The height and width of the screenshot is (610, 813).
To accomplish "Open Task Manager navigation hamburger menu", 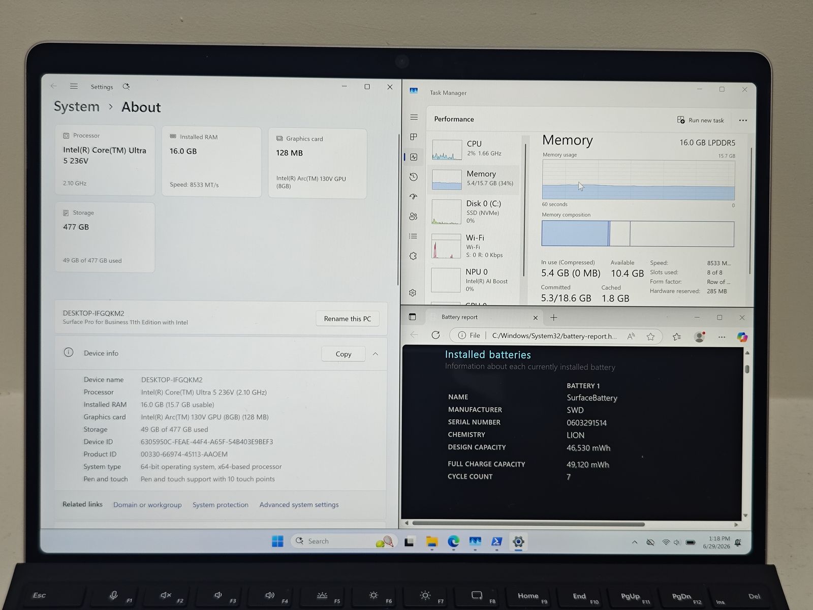I will 414,117.
